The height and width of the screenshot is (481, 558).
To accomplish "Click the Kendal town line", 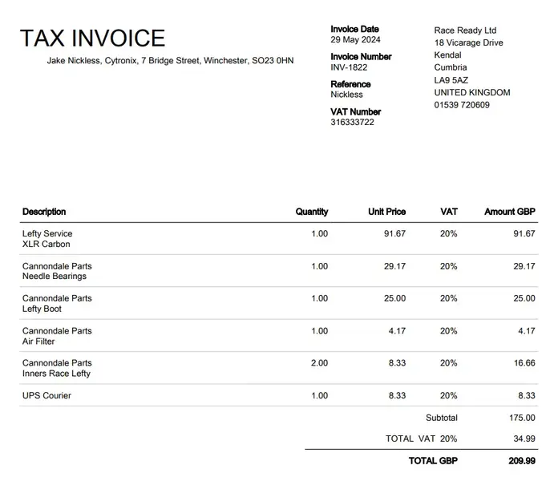I will pyautogui.click(x=447, y=55).
